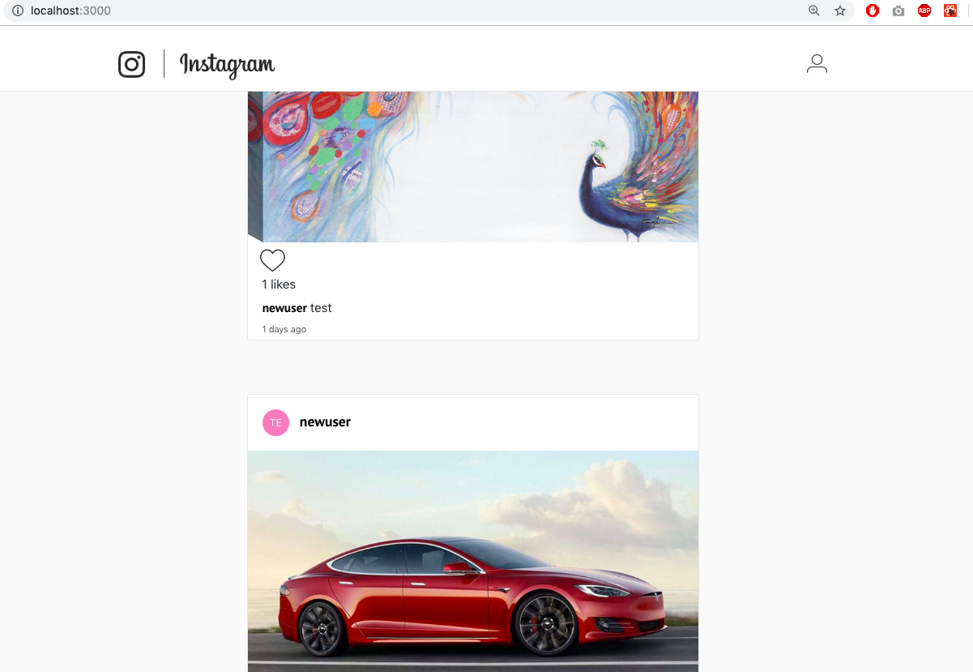The width and height of the screenshot is (973, 672).
Task: Open the peacock painting image
Action: click(473, 167)
